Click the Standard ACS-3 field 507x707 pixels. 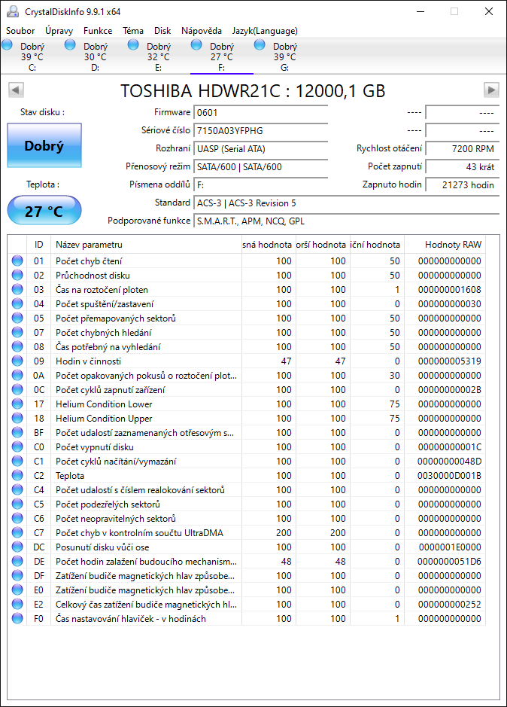tap(347, 203)
